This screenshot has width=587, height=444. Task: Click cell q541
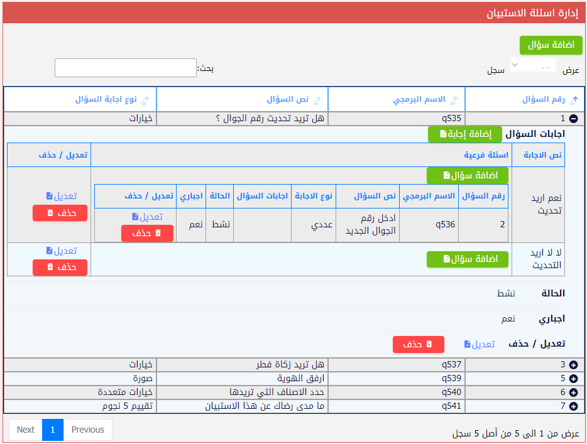pyautogui.click(x=397, y=406)
